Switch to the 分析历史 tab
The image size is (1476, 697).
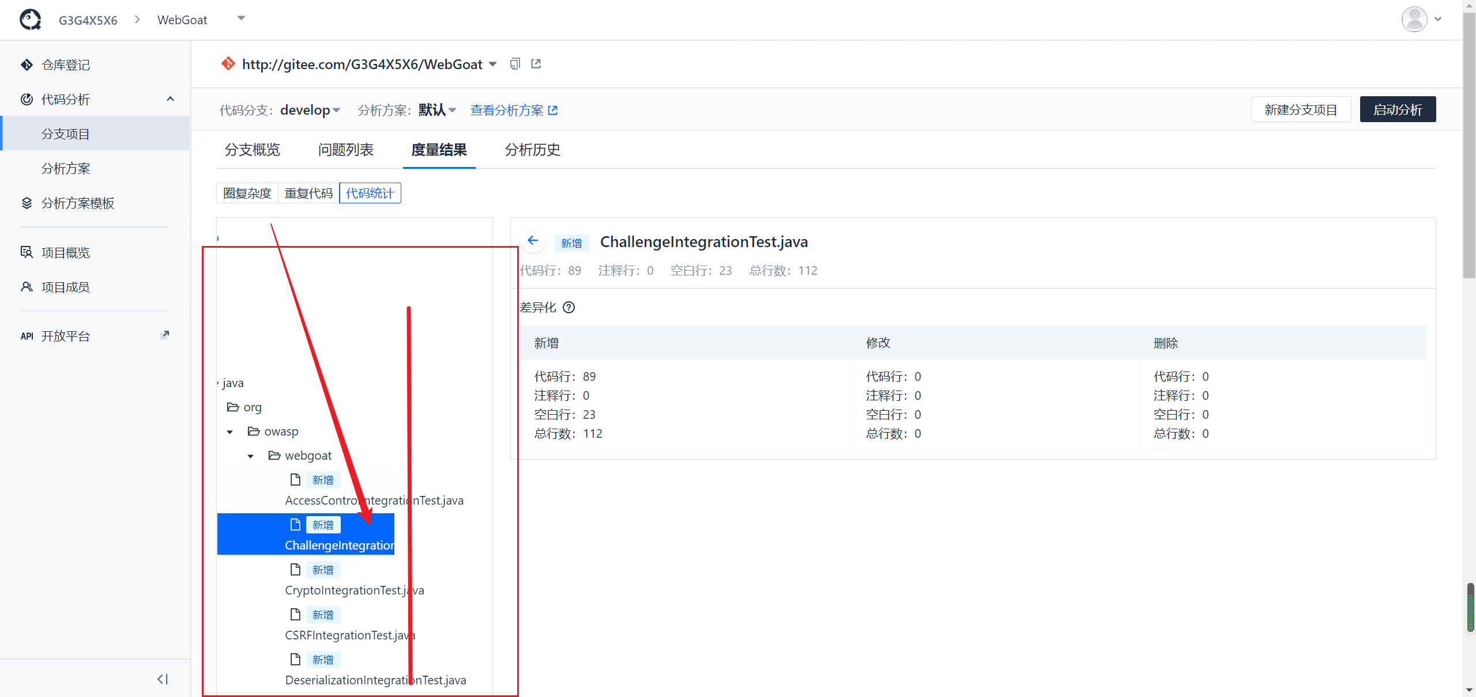point(532,150)
